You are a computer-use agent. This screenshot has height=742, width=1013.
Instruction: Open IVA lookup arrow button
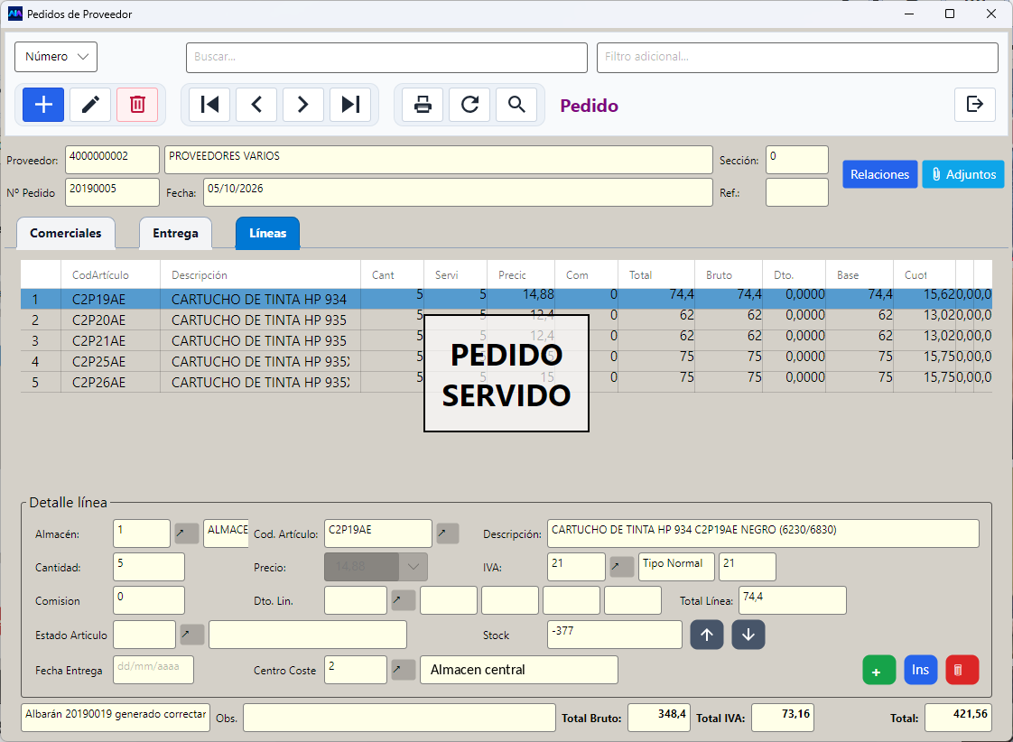(x=621, y=567)
